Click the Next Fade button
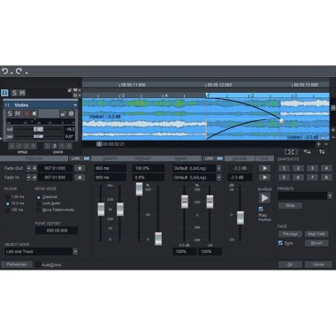This screenshot has width=336, height=336. [x=317, y=234]
